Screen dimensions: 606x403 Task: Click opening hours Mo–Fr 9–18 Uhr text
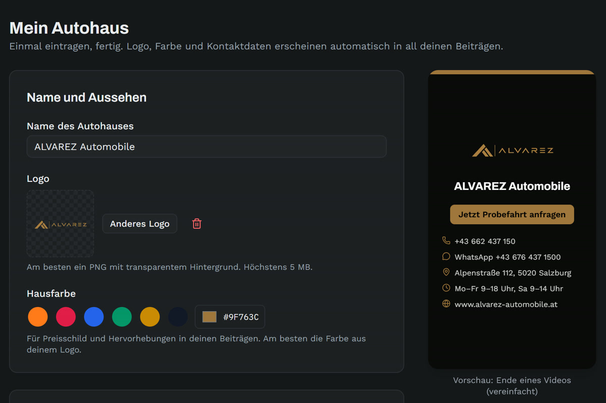click(509, 288)
